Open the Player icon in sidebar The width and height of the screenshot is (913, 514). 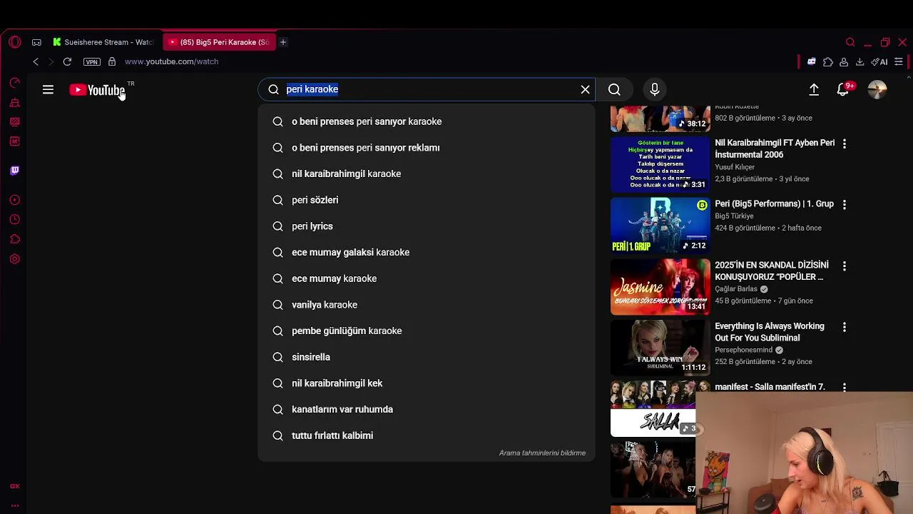coord(15,200)
